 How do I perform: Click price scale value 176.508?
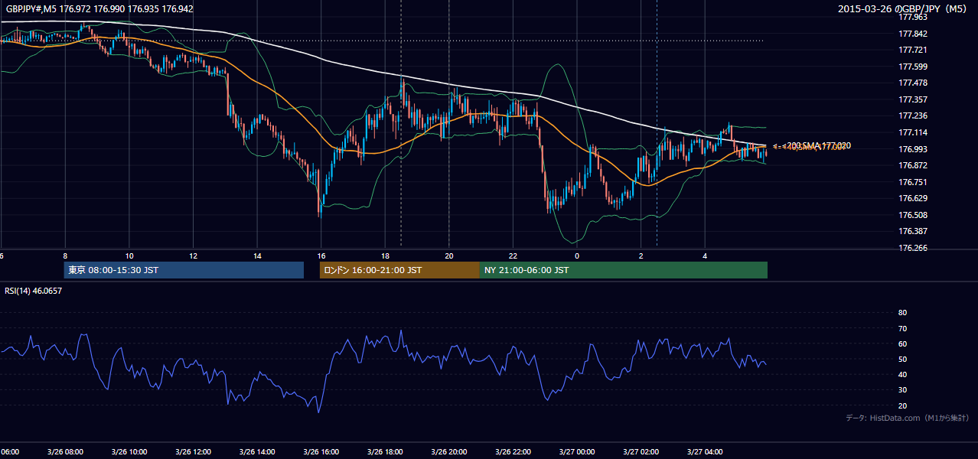[x=912, y=215]
